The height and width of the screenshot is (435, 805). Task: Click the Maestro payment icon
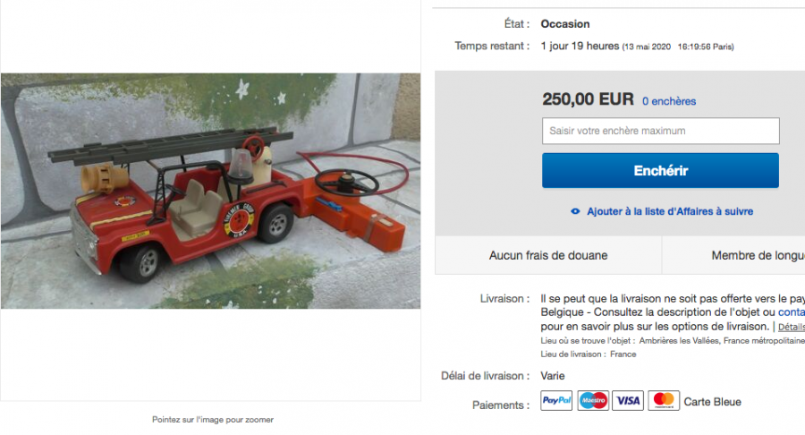tap(593, 401)
